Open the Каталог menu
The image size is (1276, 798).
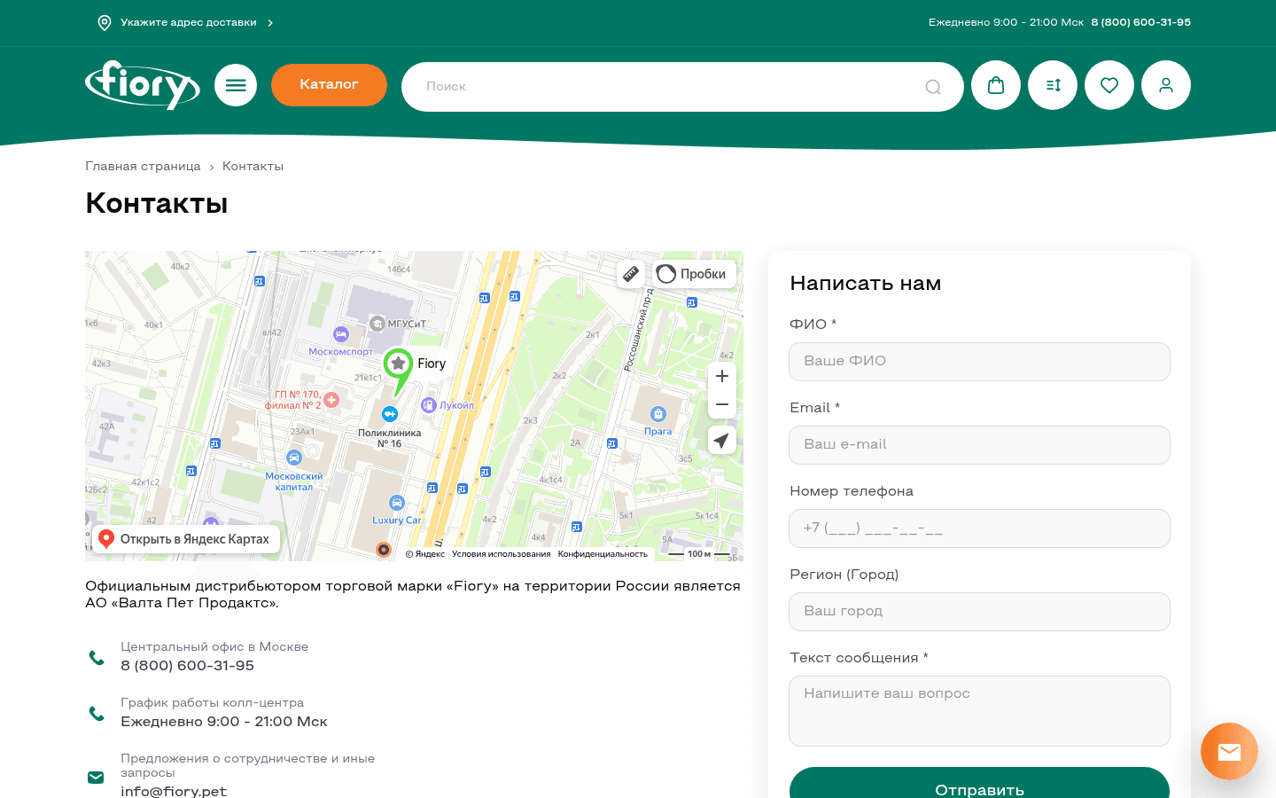click(329, 85)
